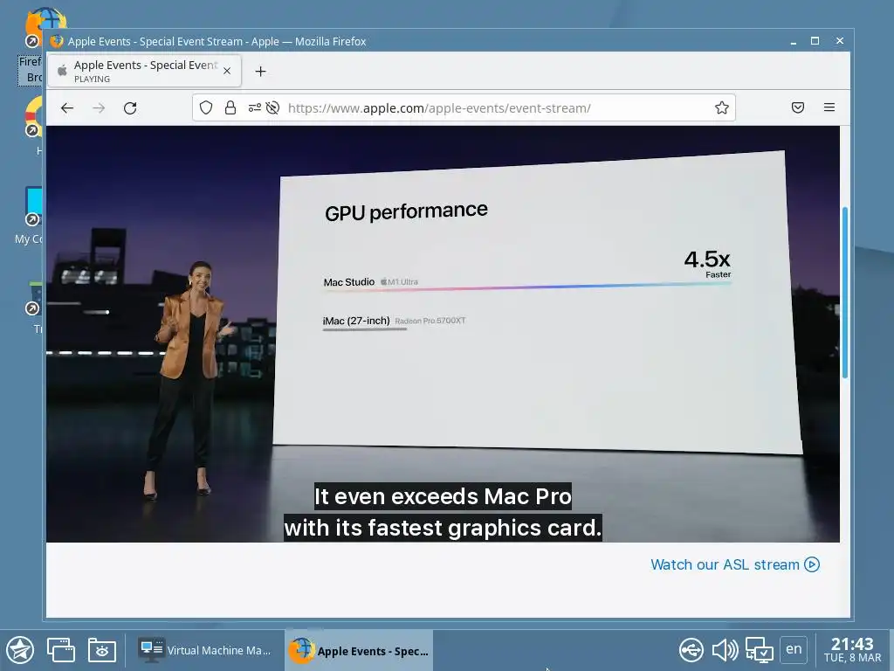
Task: Open the volume speaker tray icon
Action: (725, 650)
